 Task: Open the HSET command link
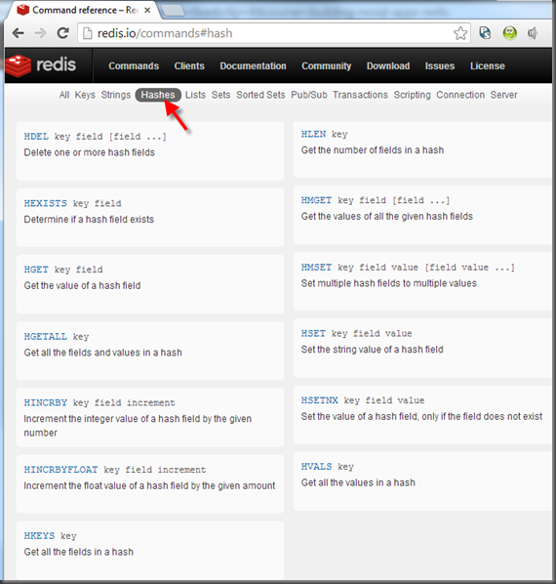tap(313, 333)
